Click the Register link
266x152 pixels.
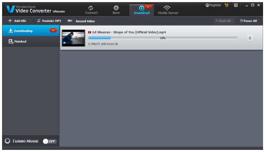(213, 5)
